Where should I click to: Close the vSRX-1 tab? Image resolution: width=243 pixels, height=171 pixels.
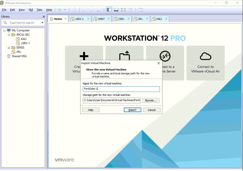tap(88, 19)
